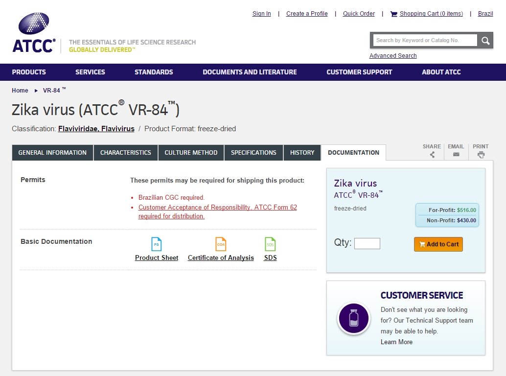Click the Sign In link
Screen dimensions: 506x376
click(261, 14)
